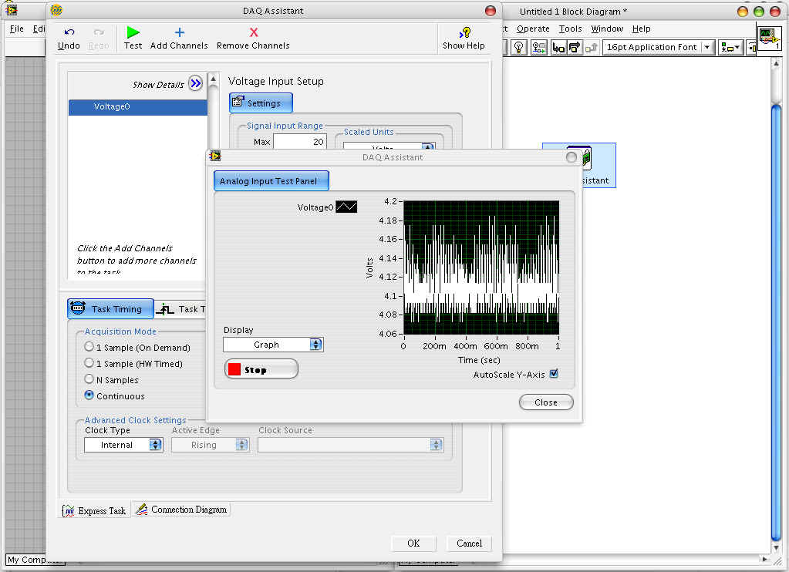Click the Retain Wire Values toolbar icon
The height and width of the screenshot is (572, 789).
[539, 47]
